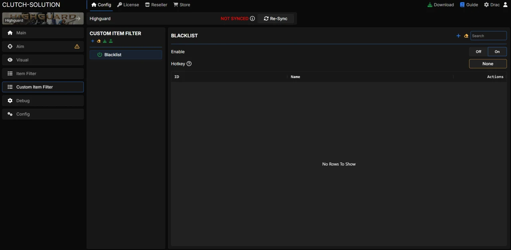Click the blue plus icon under Custom Item Filter
This screenshot has width=511, height=250.
click(93, 41)
